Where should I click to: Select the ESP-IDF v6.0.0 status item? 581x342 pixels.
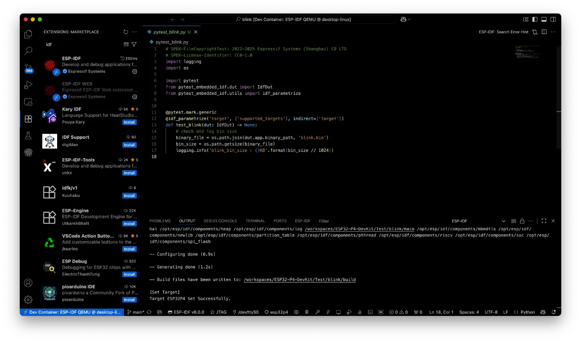186,312
